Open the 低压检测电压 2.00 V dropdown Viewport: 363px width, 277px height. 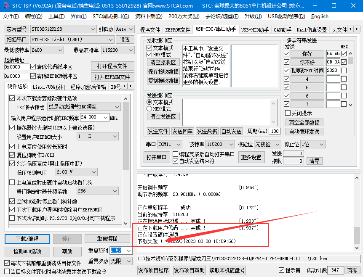coord(94,172)
